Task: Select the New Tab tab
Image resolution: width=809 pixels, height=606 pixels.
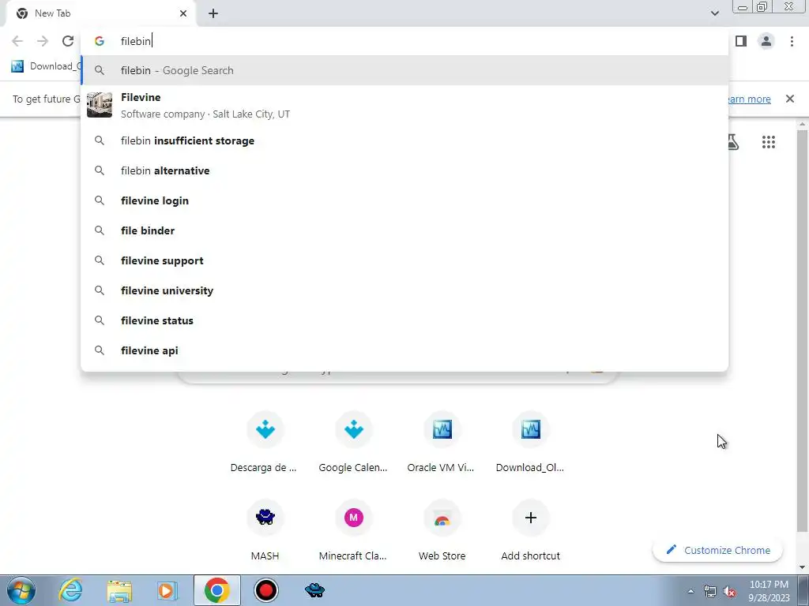Action: click(x=101, y=13)
